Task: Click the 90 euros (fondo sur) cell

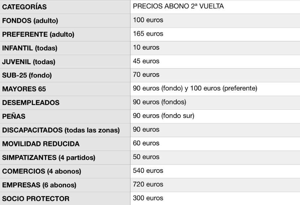Action: 163,116
